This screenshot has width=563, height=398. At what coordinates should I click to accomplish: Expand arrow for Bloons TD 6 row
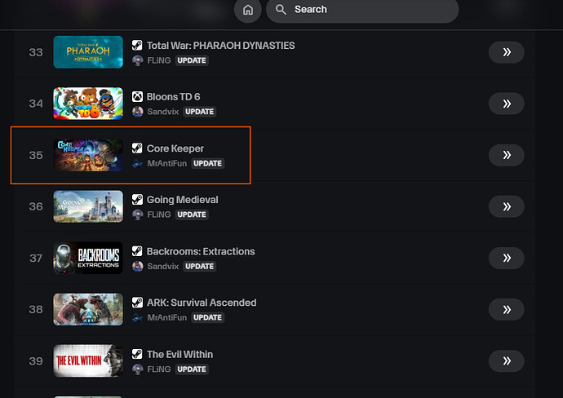tap(506, 104)
